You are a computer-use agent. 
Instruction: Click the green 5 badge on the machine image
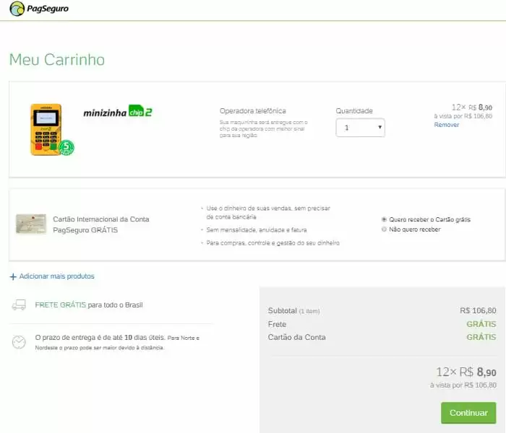(x=67, y=147)
